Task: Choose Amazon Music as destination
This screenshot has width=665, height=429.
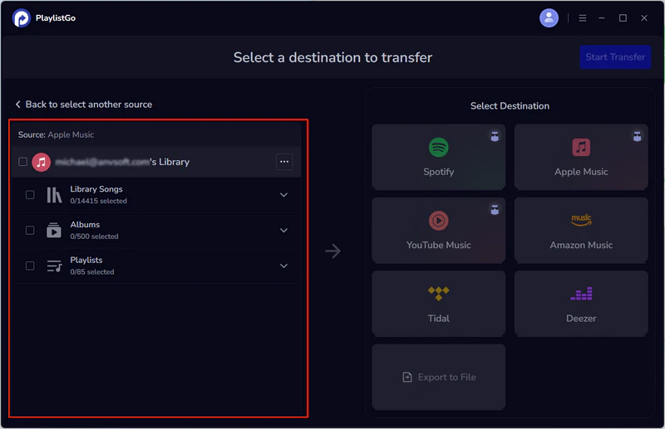Action: point(581,230)
